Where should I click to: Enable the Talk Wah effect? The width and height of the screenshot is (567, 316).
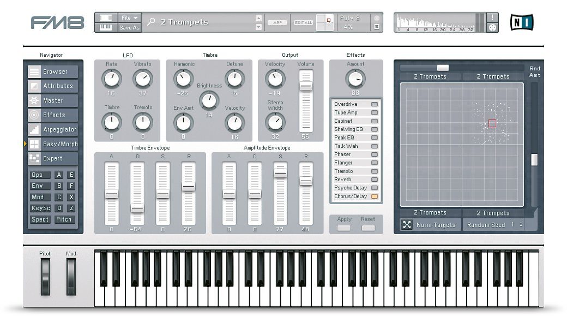pyautogui.click(x=374, y=146)
